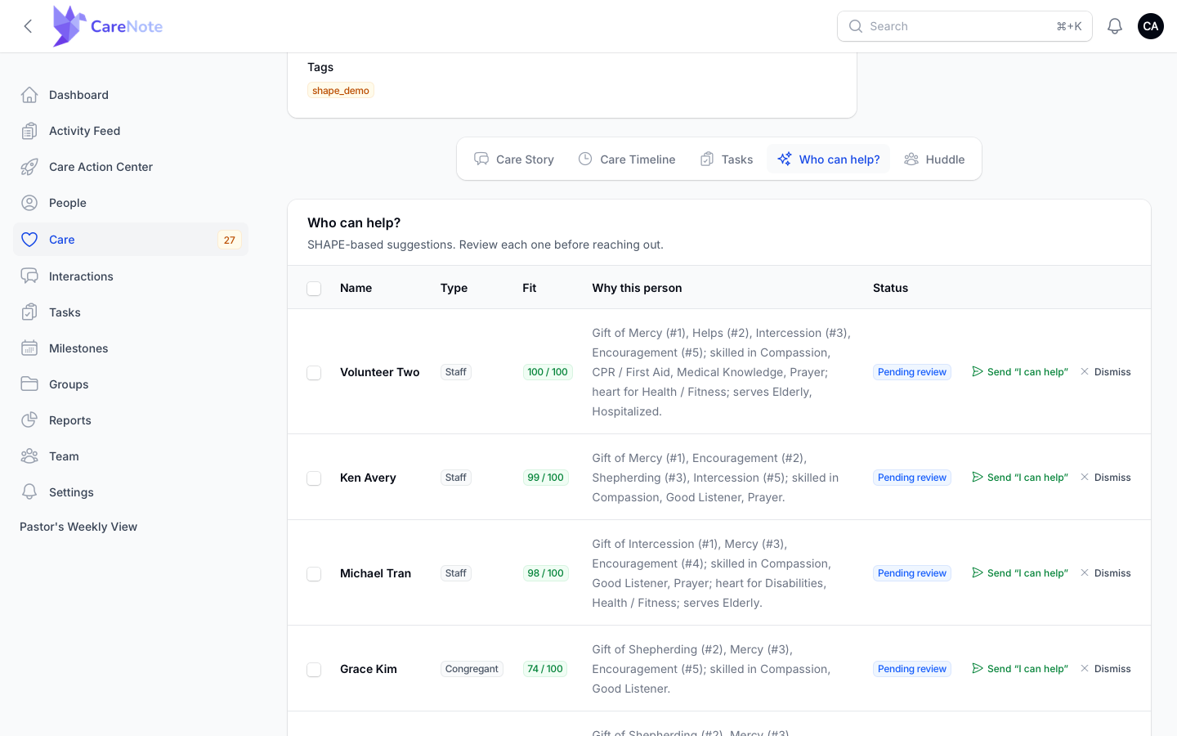
Task: Click the Milestones calendar icon
Action: tap(29, 348)
